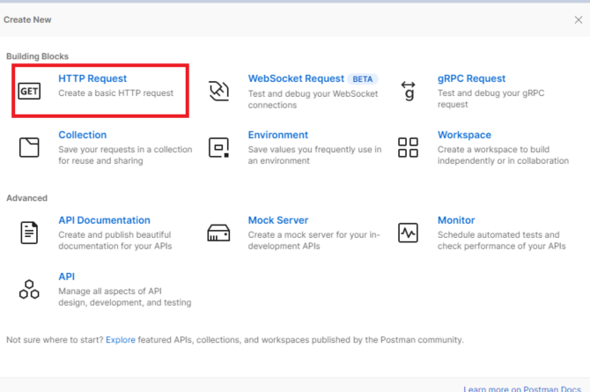The width and height of the screenshot is (590, 392).
Task: Click 'Save your requests in a collection' description
Action: (x=125, y=155)
